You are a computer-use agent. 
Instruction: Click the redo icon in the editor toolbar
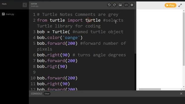click(x=114, y=5)
